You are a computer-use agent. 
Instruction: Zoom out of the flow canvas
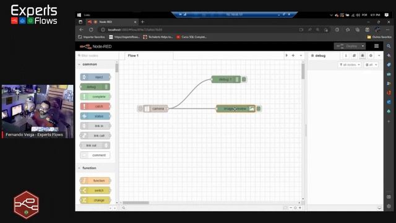291,208
